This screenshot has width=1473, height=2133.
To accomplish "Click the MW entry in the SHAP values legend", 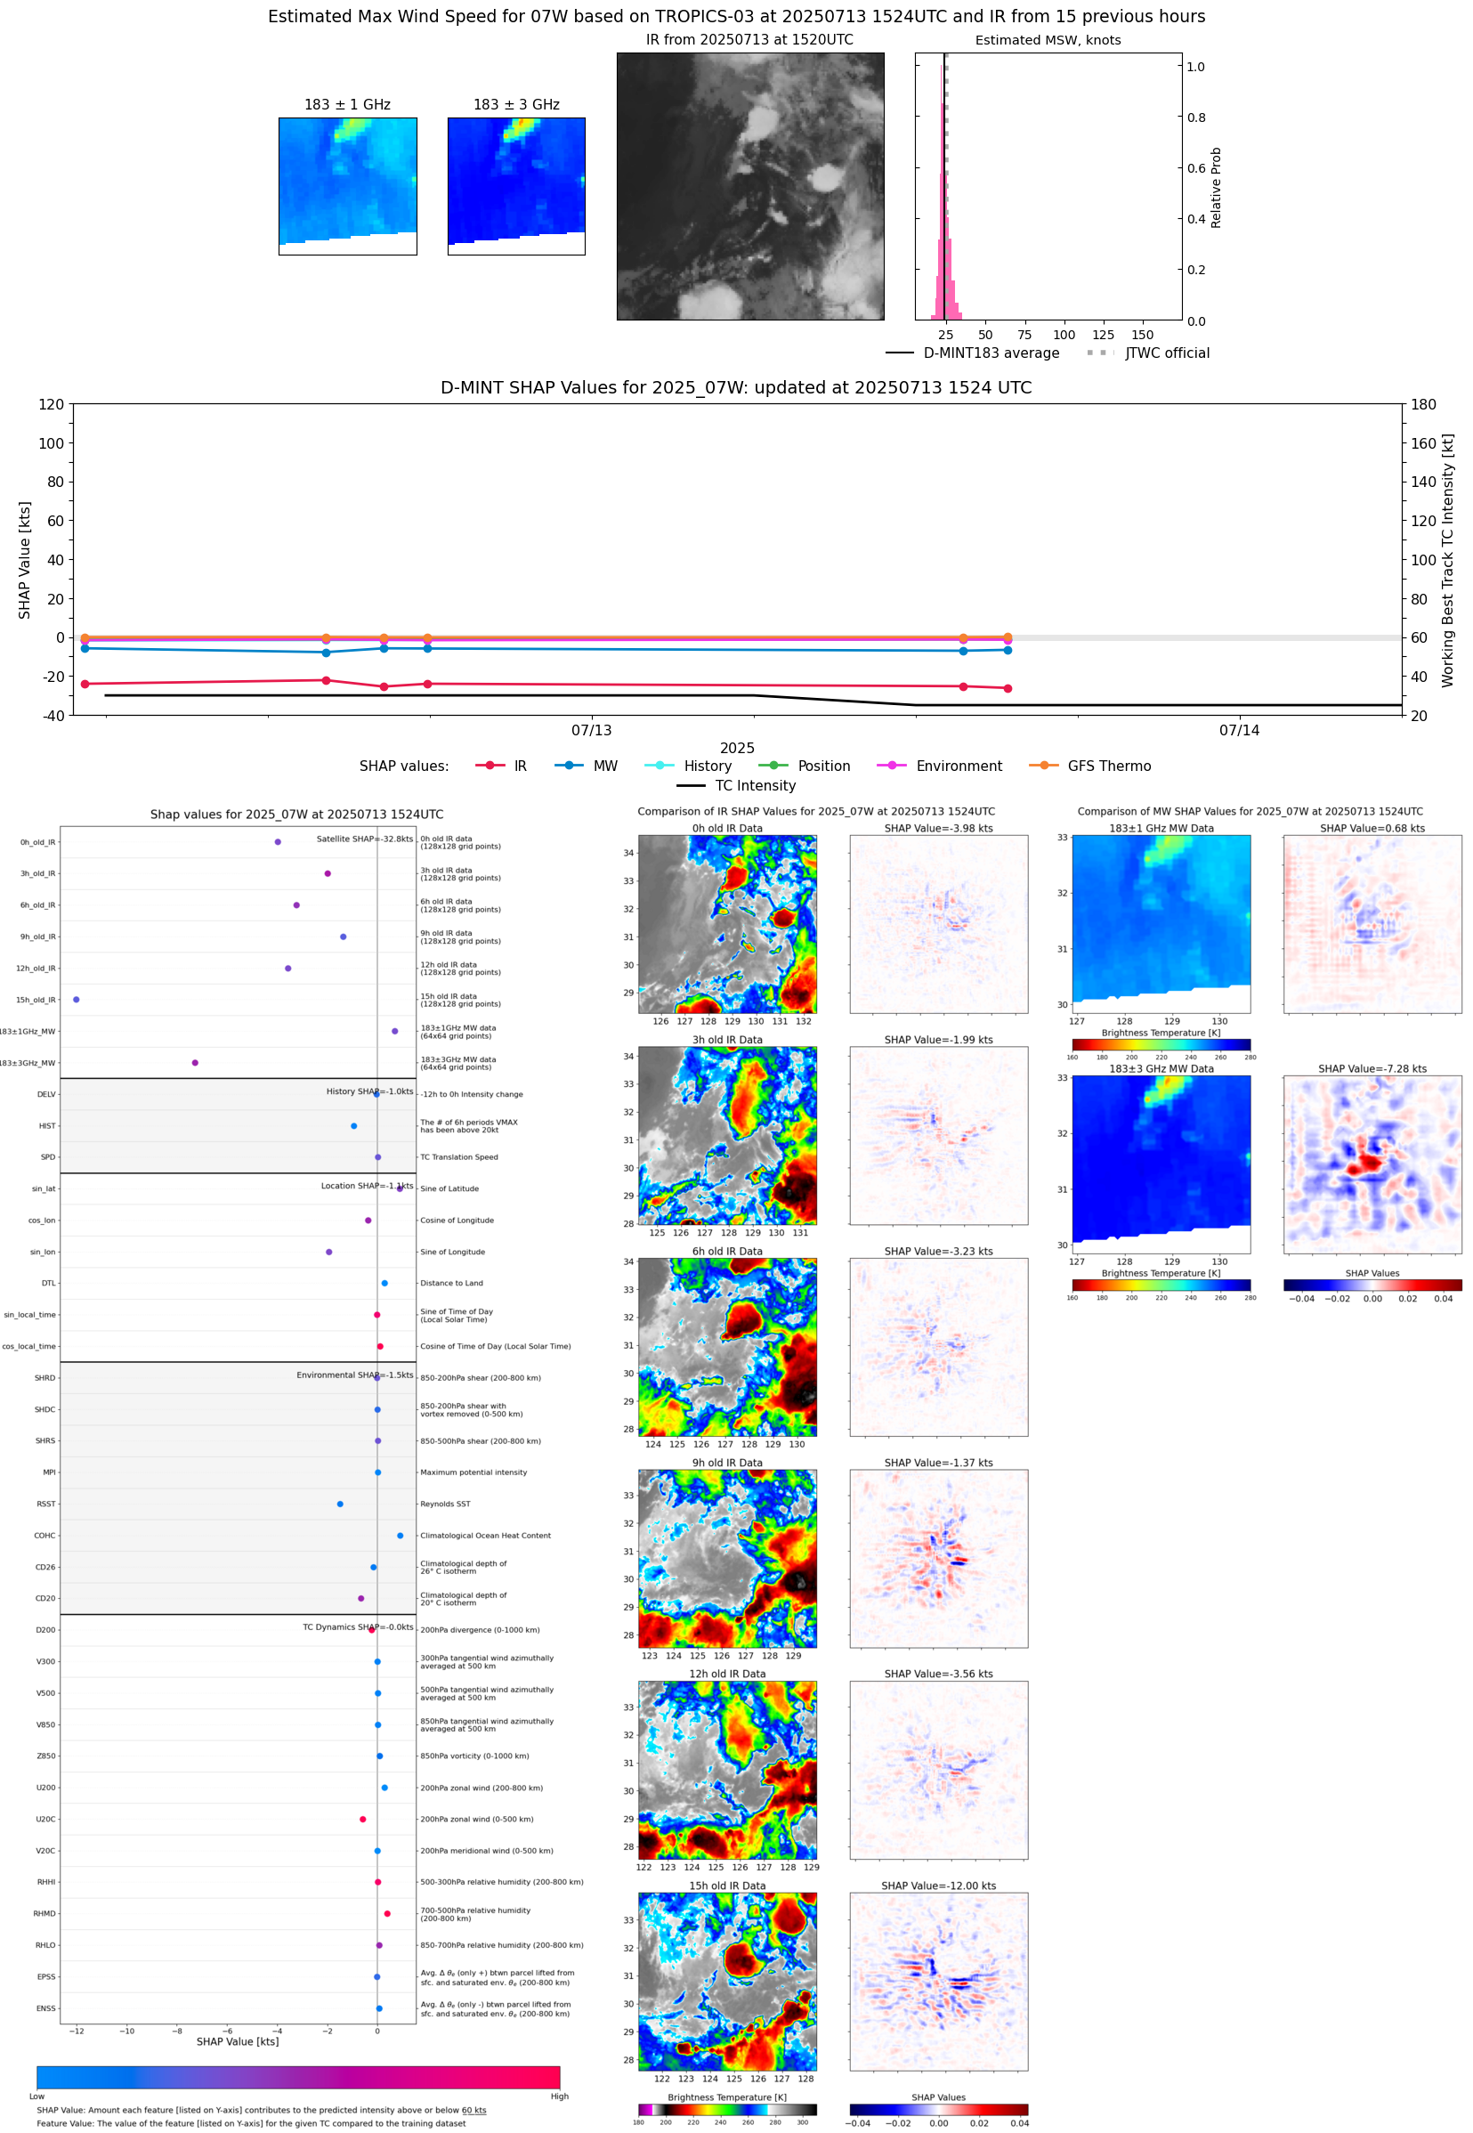I will point(586,766).
